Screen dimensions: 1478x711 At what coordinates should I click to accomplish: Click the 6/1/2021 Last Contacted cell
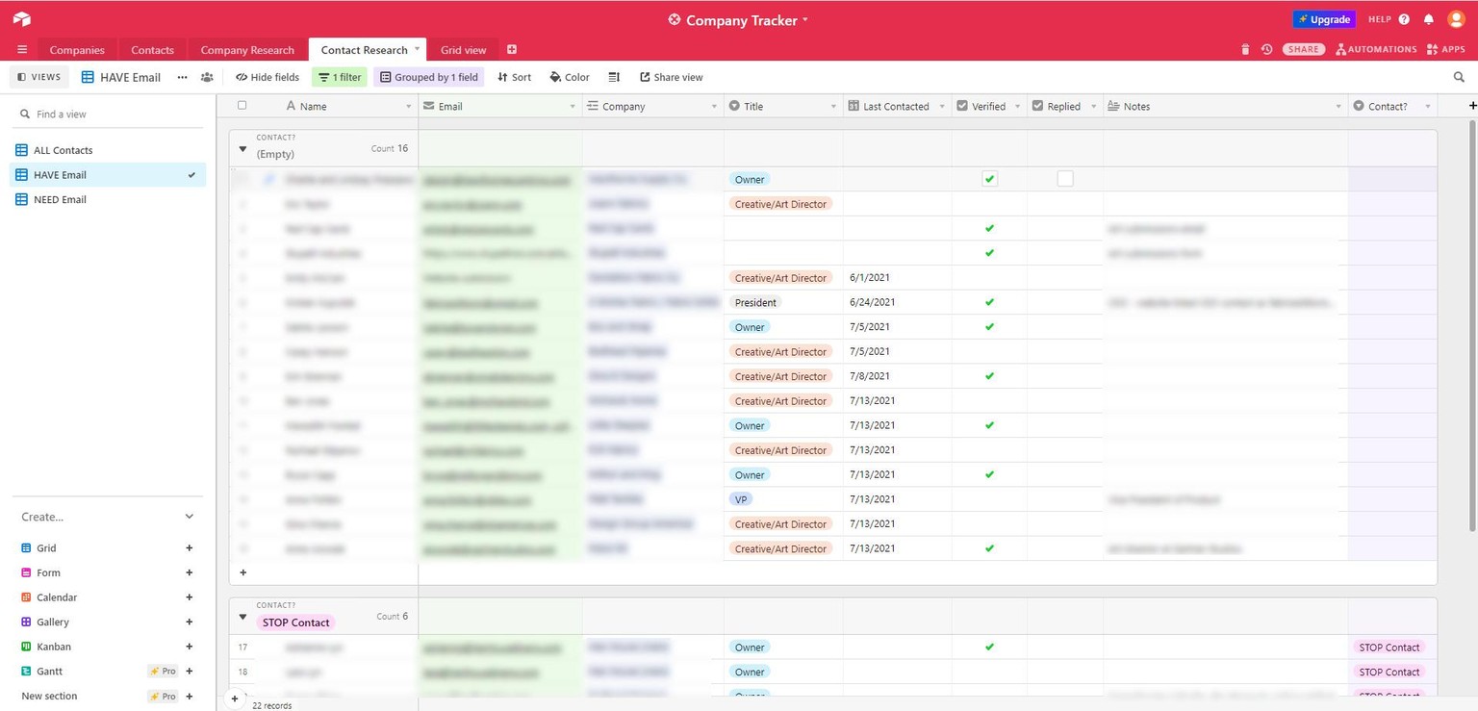(897, 278)
